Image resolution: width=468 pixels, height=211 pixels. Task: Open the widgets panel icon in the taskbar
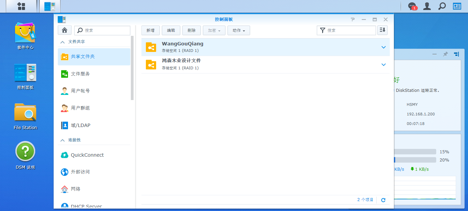click(x=457, y=6)
